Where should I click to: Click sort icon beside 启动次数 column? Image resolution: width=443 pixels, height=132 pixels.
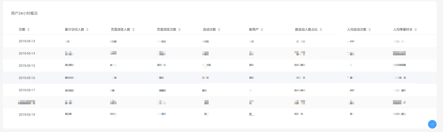(219, 30)
